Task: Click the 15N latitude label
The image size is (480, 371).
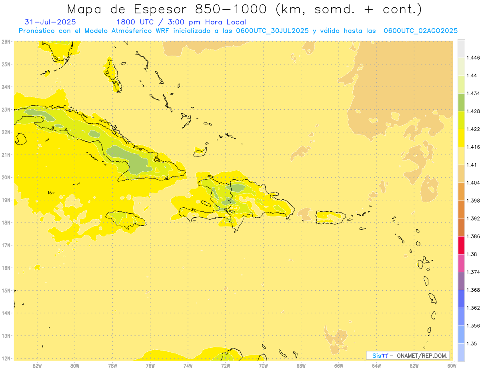Action: coord(6,290)
